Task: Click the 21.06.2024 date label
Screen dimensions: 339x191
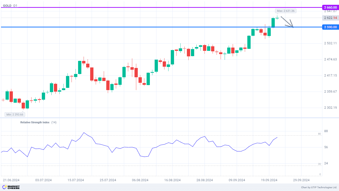Action: pyautogui.click(x=11, y=180)
